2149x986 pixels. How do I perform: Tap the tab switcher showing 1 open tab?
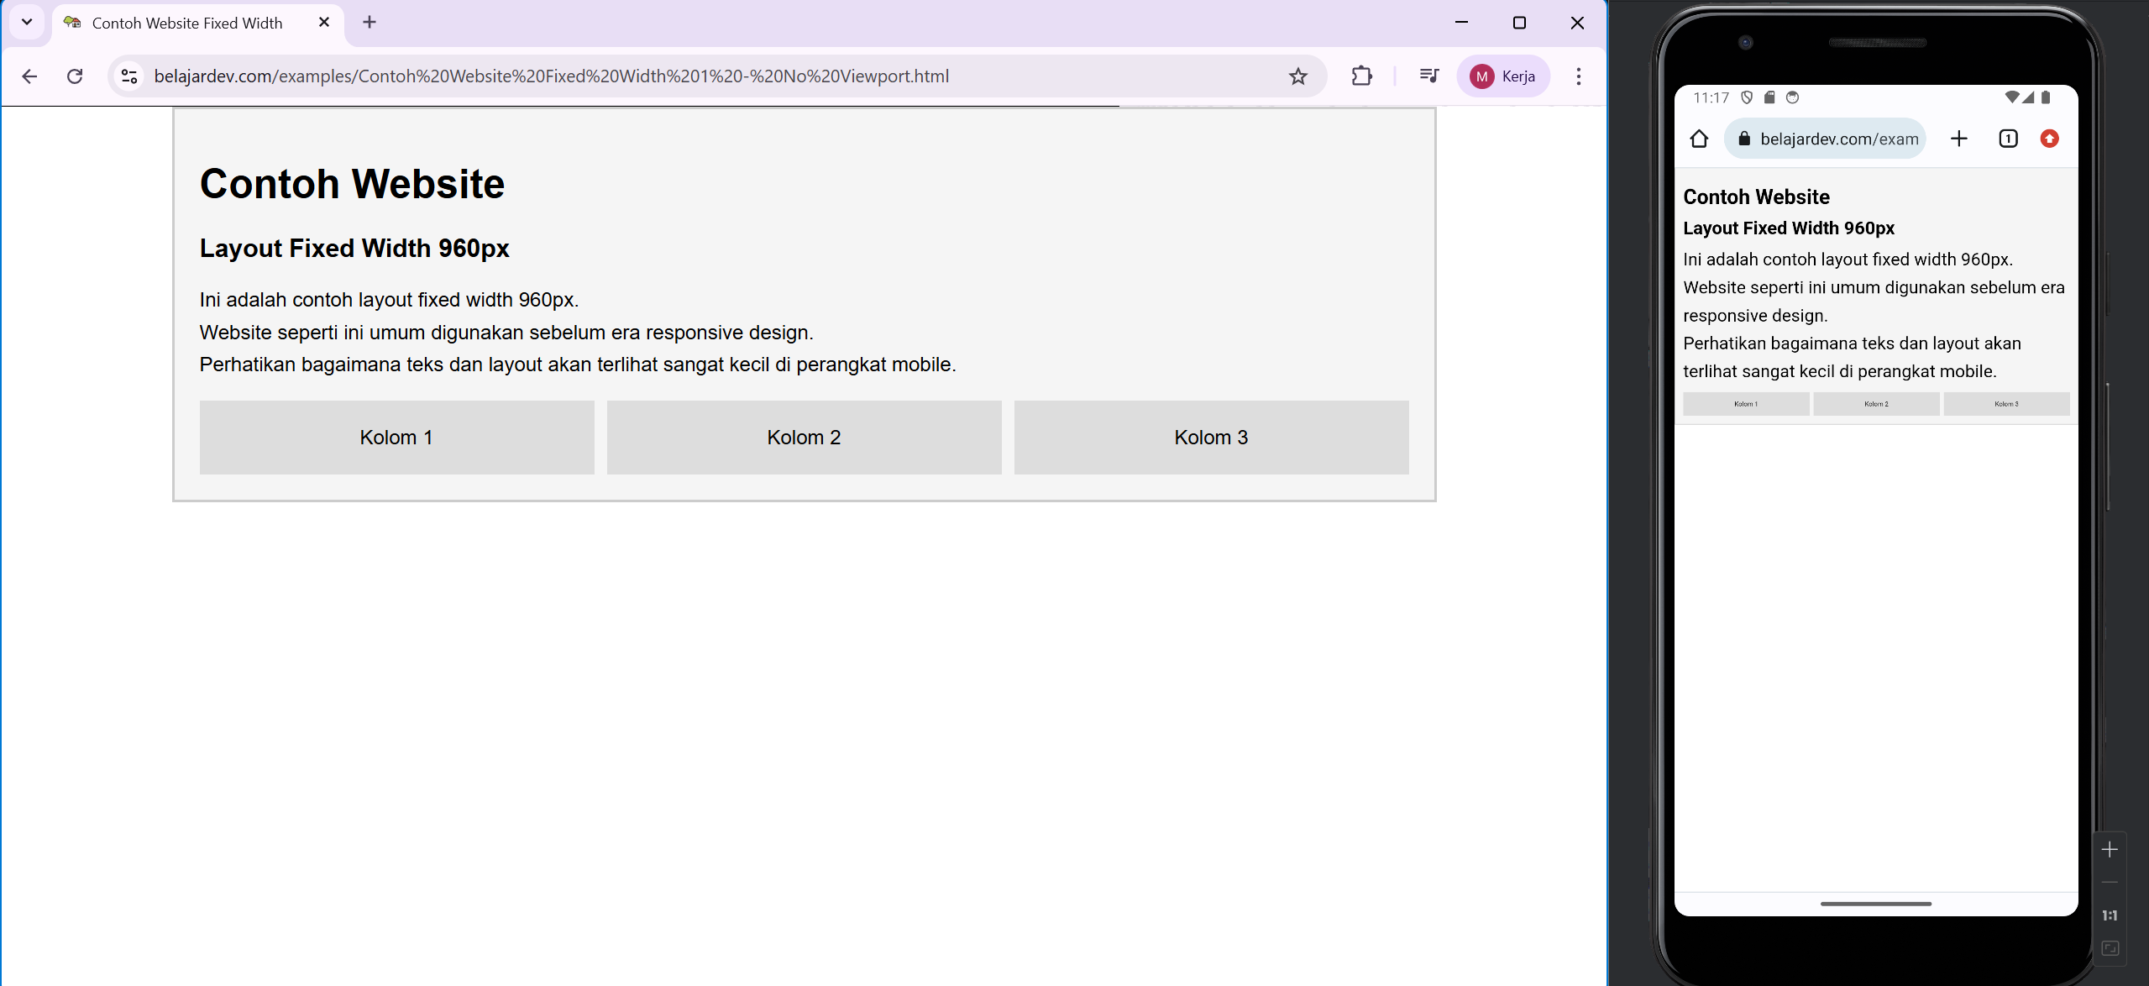point(2007,139)
